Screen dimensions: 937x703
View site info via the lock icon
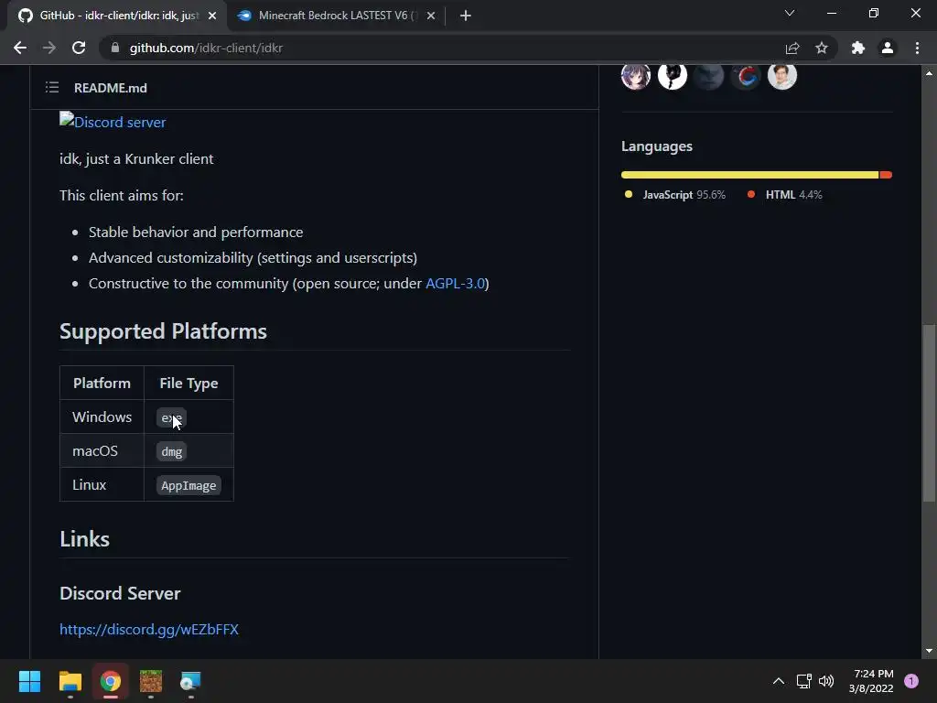click(x=115, y=48)
